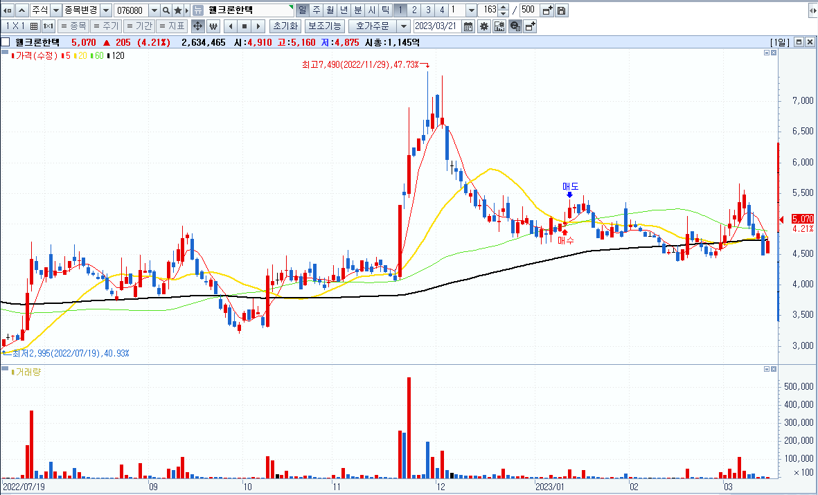Click the current price tag 5,070

(x=802, y=219)
